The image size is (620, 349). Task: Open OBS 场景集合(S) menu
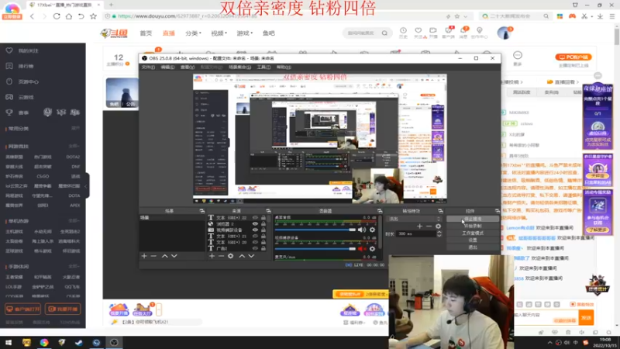click(239, 67)
